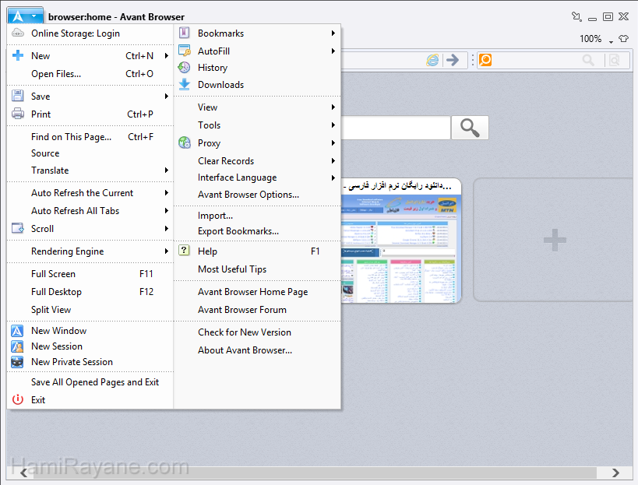Screen dimensions: 638x485
Task: Expand the Tools submenu
Action: click(x=333, y=125)
